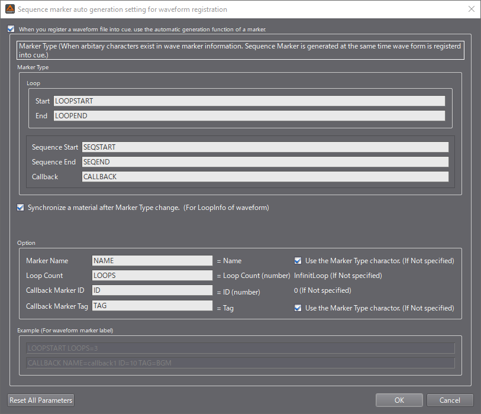Click the Sequence End SEQEND field
This screenshot has height=414, width=481.
[x=265, y=161]
